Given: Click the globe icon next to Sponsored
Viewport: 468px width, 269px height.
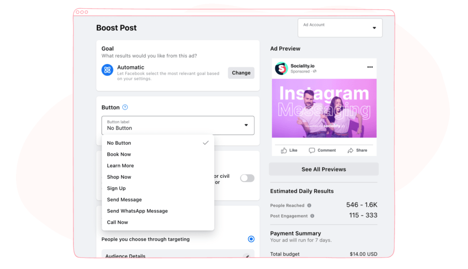Looking at the screenshot, I should 314,72.
